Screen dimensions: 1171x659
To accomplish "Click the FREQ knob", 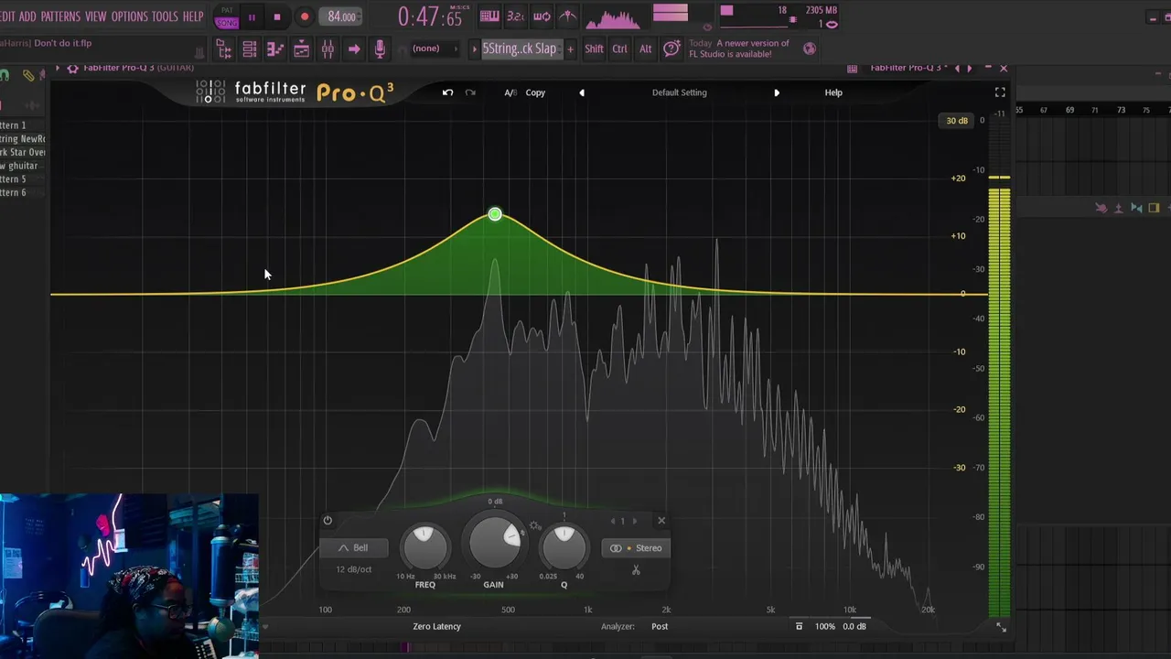I will (x=425, y=547).
